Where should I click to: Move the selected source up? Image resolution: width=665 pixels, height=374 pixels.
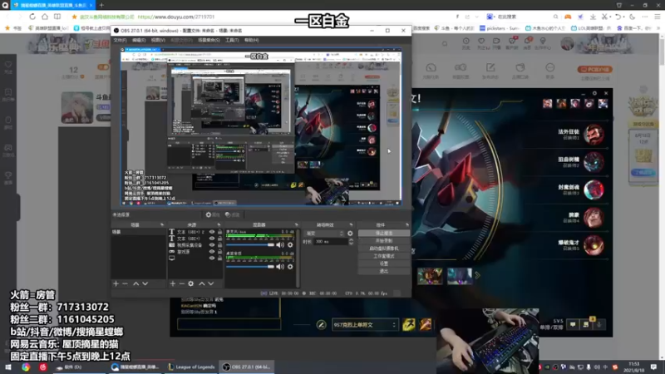tap(202, 283)
